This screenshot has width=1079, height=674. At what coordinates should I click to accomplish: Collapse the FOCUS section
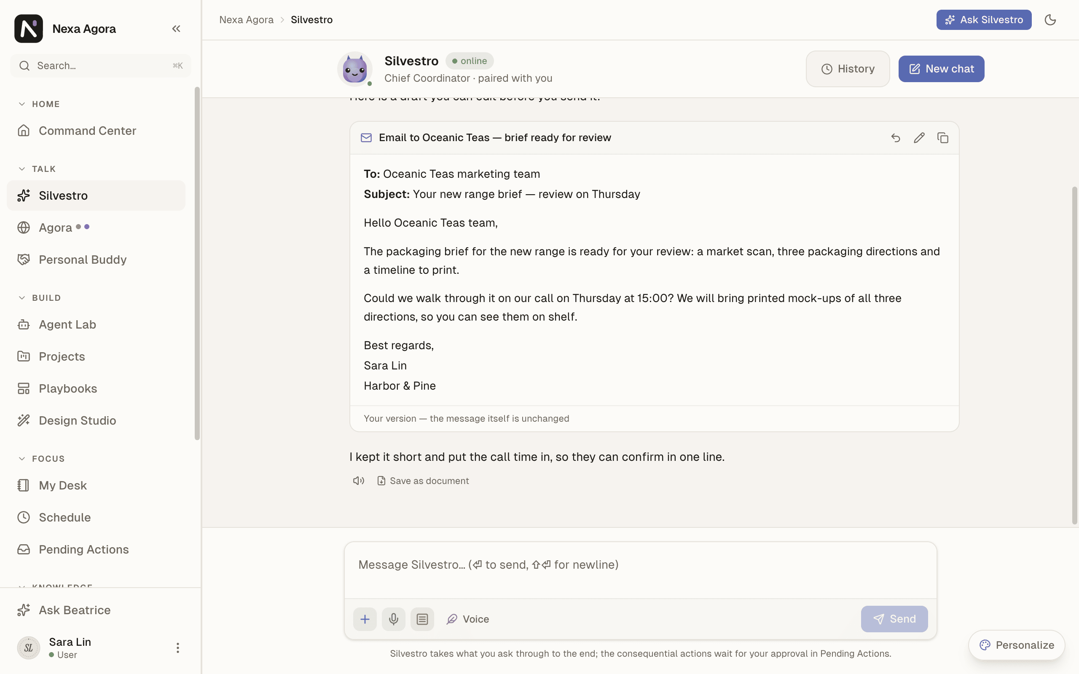(41, 459)
